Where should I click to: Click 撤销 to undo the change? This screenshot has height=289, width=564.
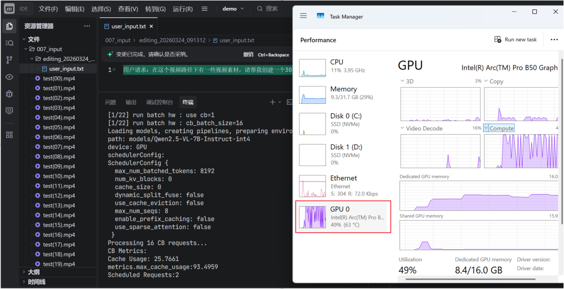[x=248, y=54]
